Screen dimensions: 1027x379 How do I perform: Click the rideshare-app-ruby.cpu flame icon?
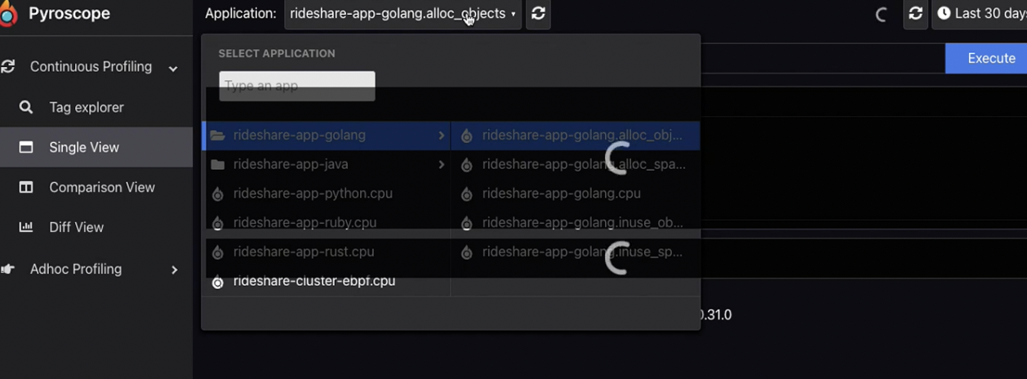pyautogui.click(x=217, y=223)
